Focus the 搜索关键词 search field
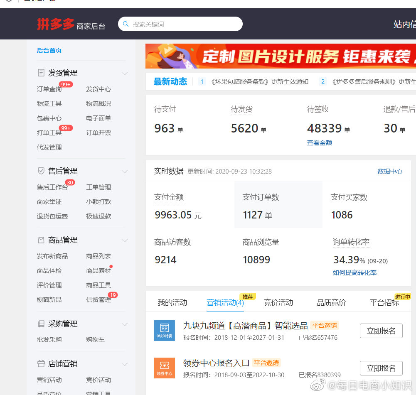Image resolution: width=416 pixels, height=395 pixels. [180, 24]
